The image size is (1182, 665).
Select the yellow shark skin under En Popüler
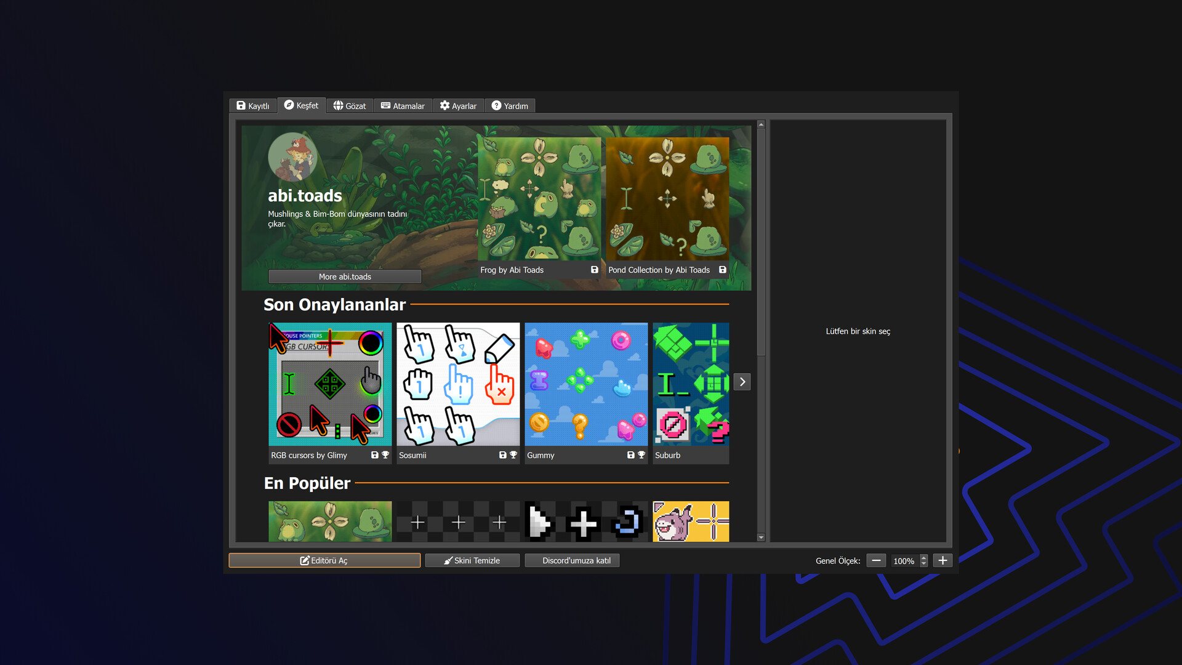(x=691, y=522)
